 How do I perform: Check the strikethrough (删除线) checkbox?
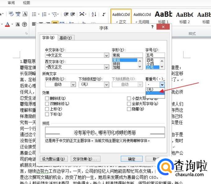47,98
